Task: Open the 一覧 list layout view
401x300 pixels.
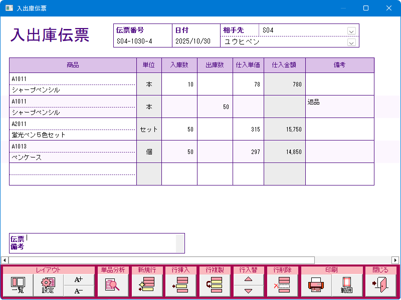Action: (18, 285)
